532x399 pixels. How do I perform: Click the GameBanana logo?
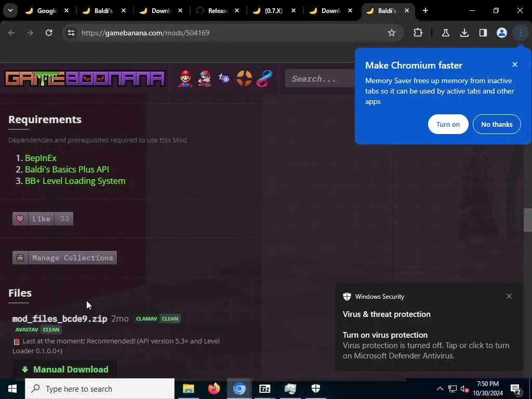(85, 78)
